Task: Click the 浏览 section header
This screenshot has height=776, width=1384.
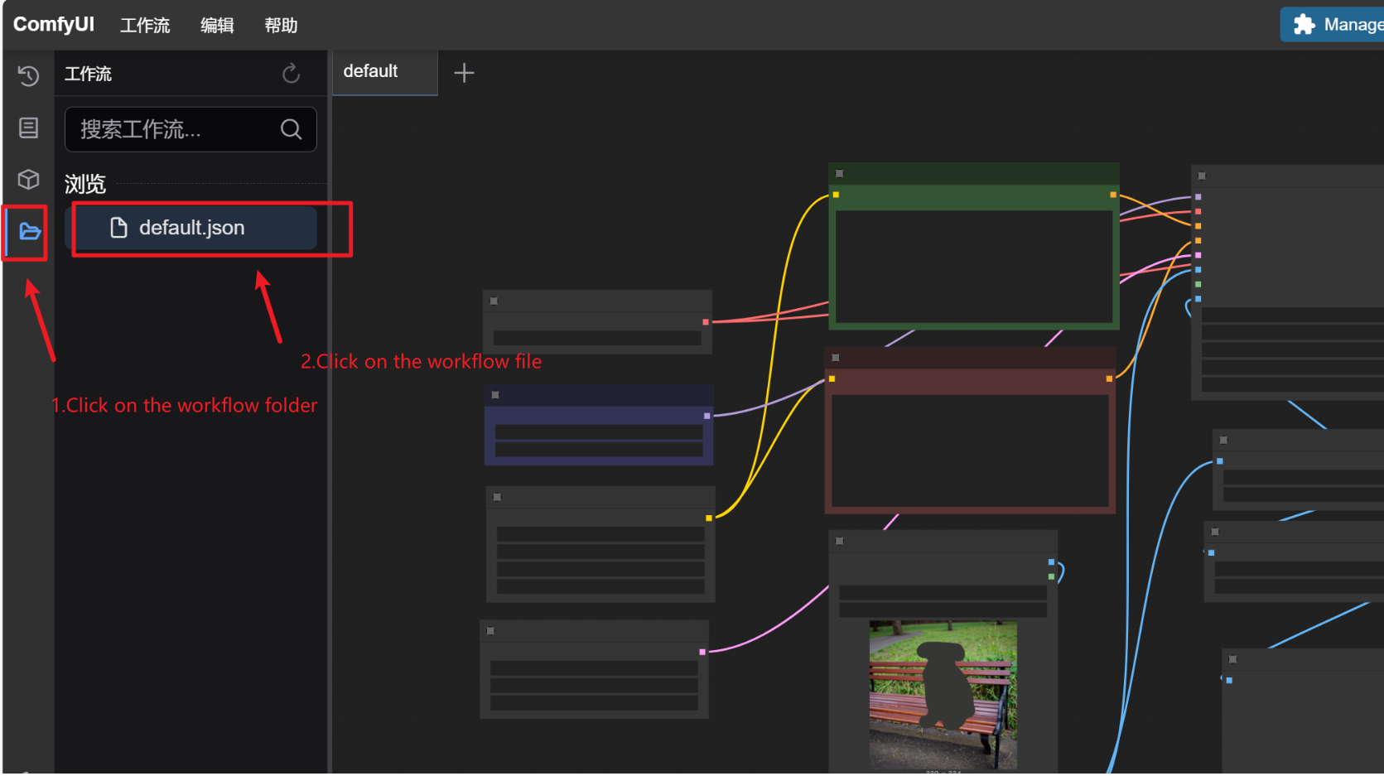Action: 85,184
